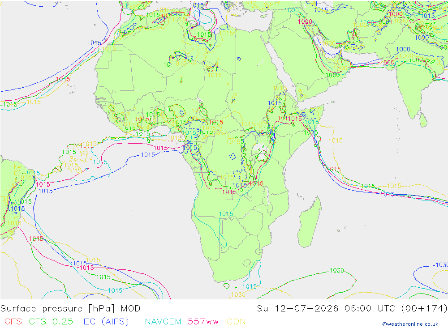
Task: Click the green GFS 0.25 legend label
Action: coord(51,321)
